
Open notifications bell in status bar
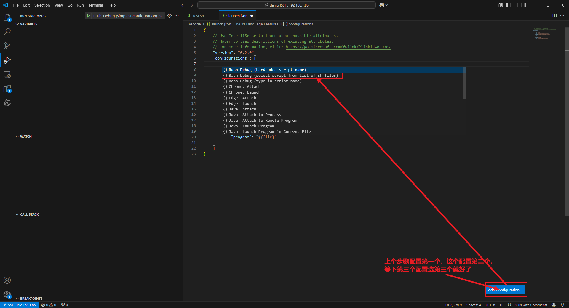(x=562, y=305)
